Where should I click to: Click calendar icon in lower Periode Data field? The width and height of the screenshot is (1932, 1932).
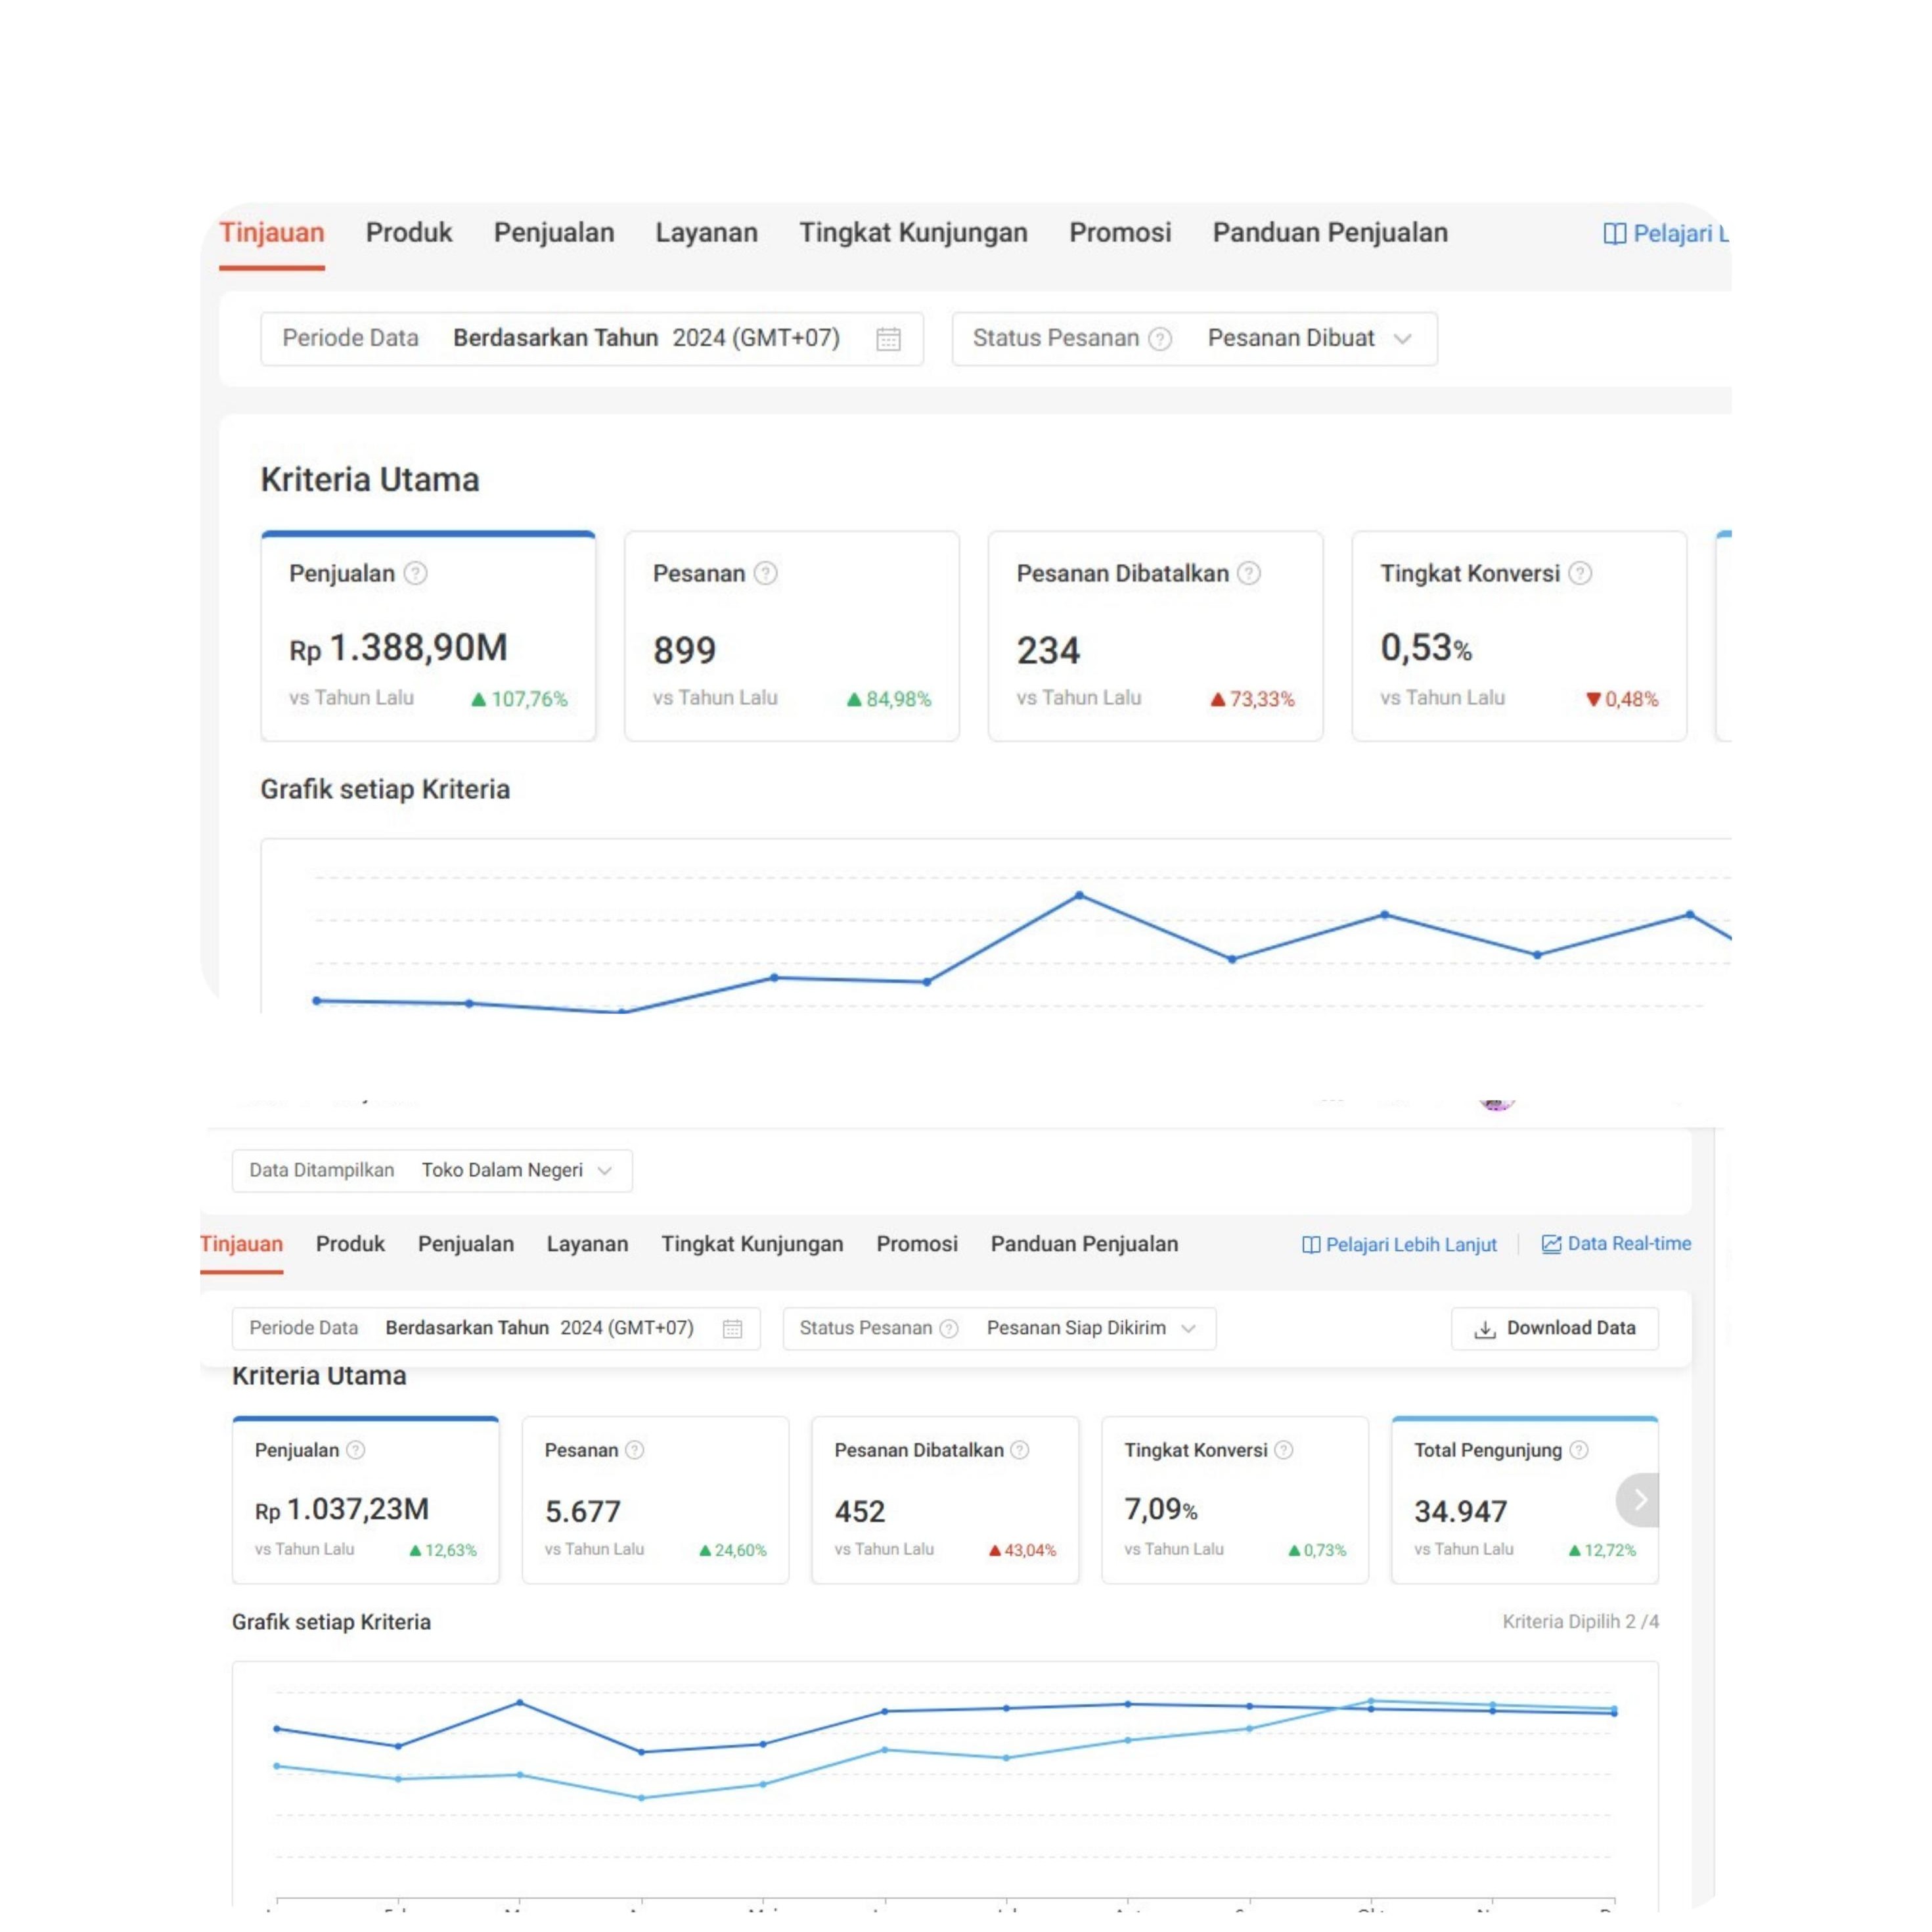(732, 1328)
